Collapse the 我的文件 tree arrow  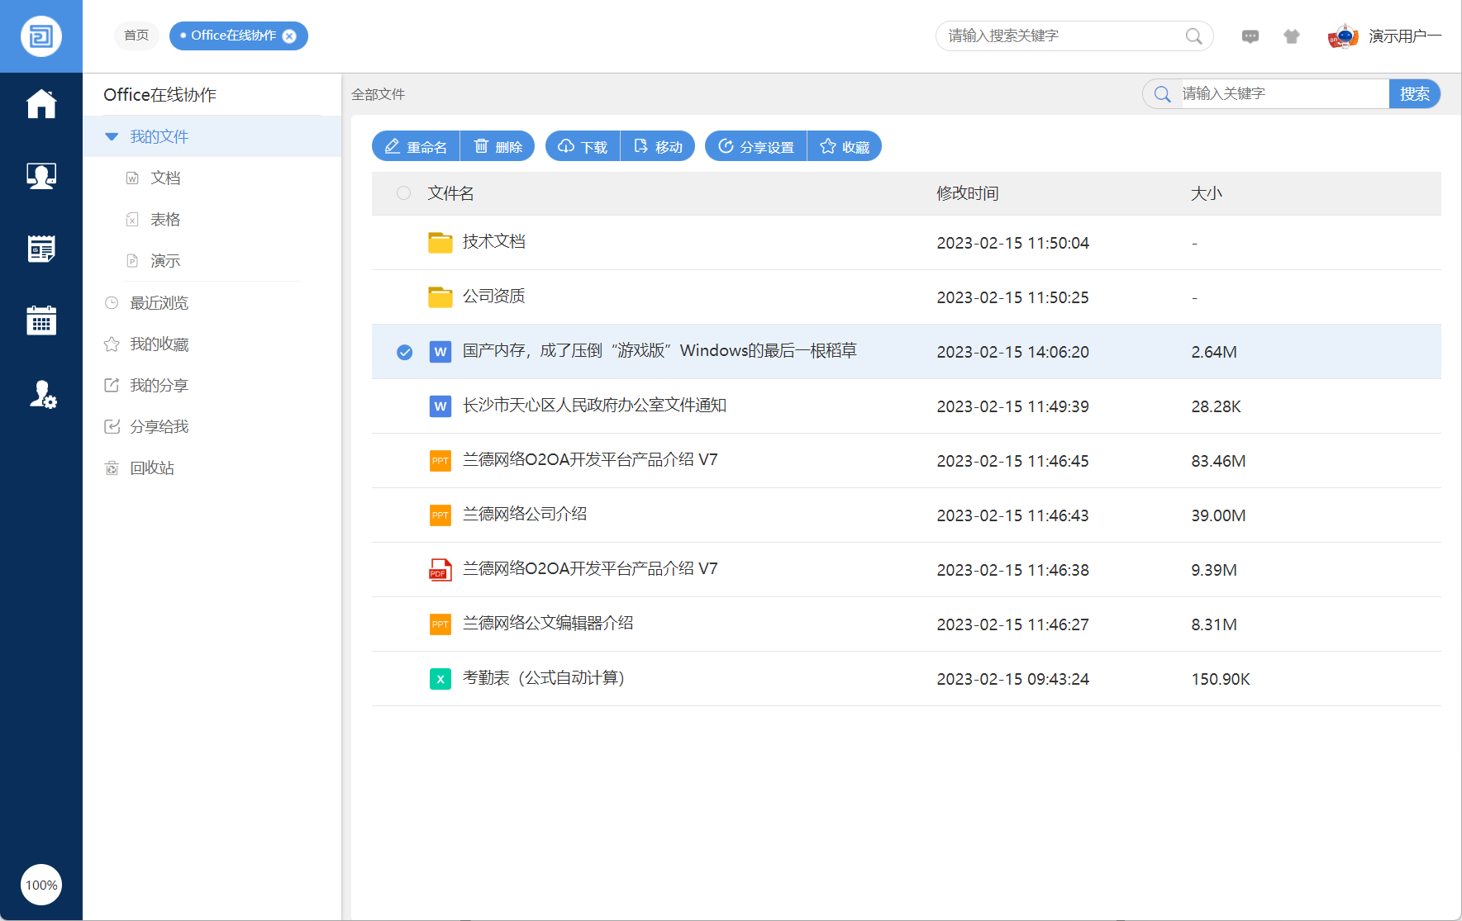[x=112, y=137]
